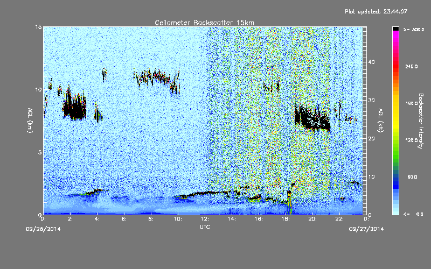431x269 pixels.
Task: Select the 10 km tick on the AGL (km) axis
Action: (38, 89)
